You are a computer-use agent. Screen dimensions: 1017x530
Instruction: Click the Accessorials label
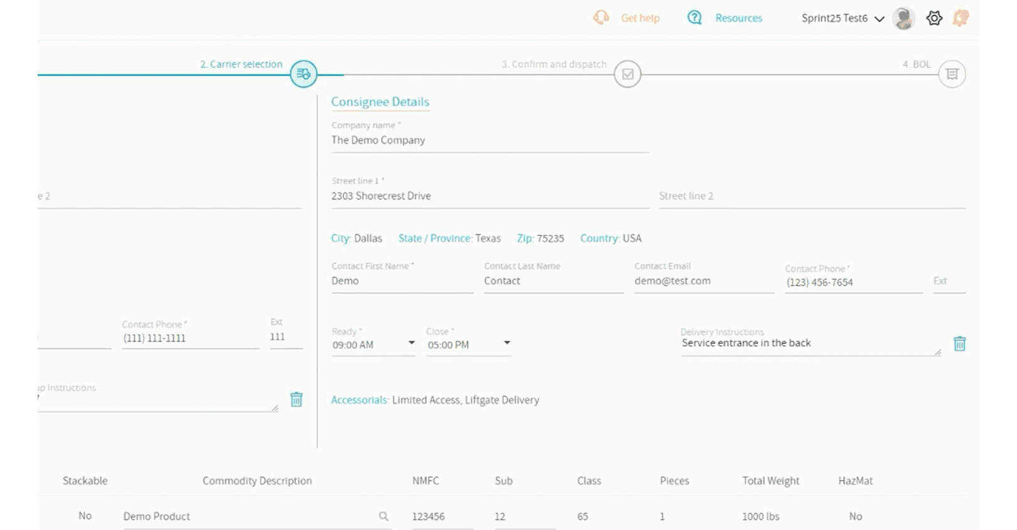[360, 400]
